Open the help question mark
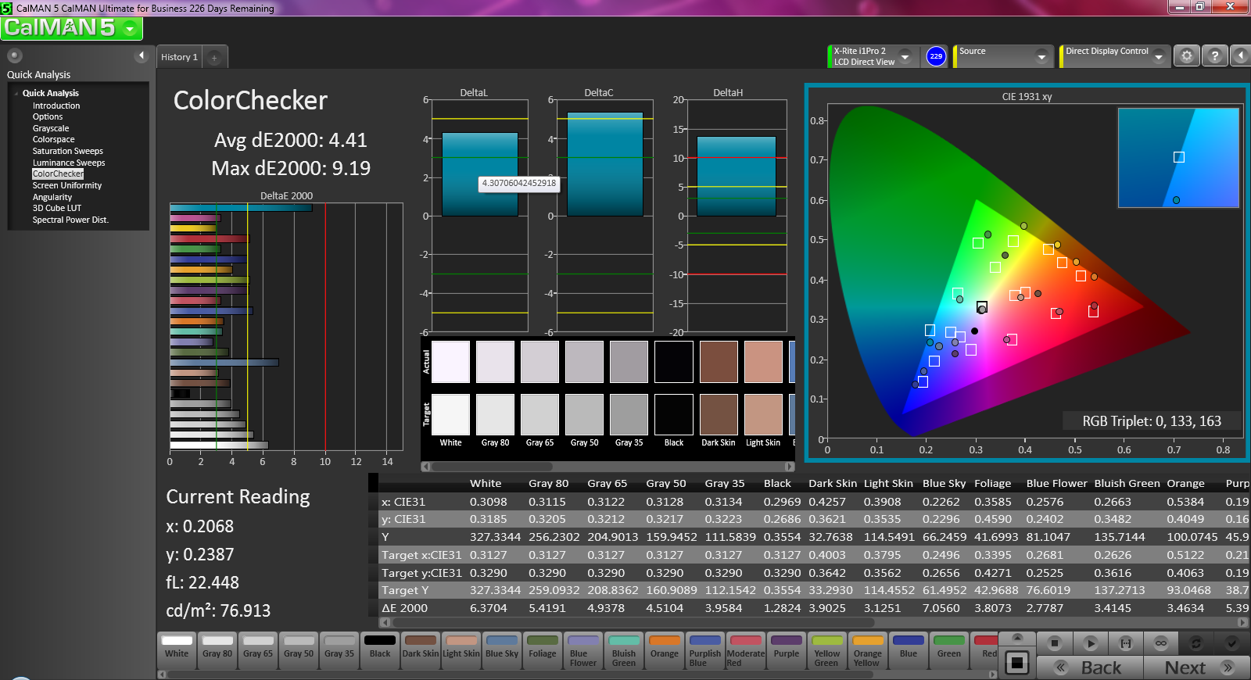1251x680 pixels. pos(1214,56)
